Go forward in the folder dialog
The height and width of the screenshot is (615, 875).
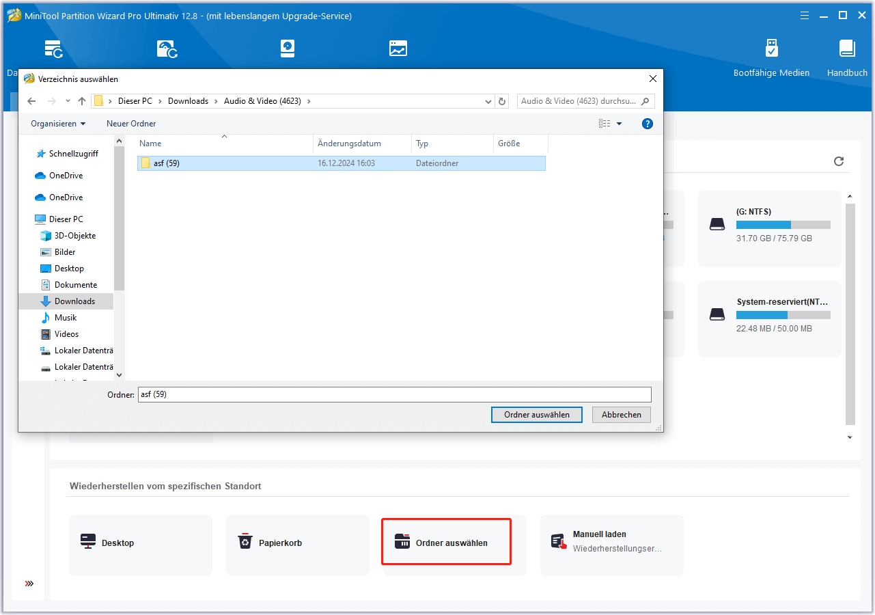coord(52,101)
